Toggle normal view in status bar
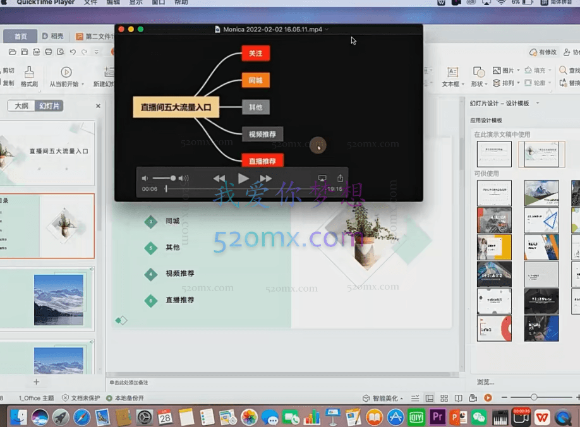The width and height of the screenshot is (580, 427). pos(430,398)
